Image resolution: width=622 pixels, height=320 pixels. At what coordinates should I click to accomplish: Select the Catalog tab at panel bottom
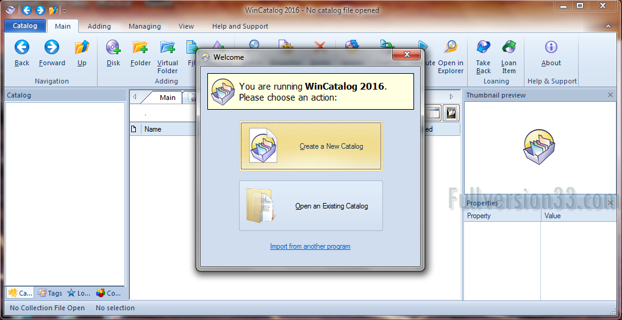pyautogui.click(x=20, y=293)
